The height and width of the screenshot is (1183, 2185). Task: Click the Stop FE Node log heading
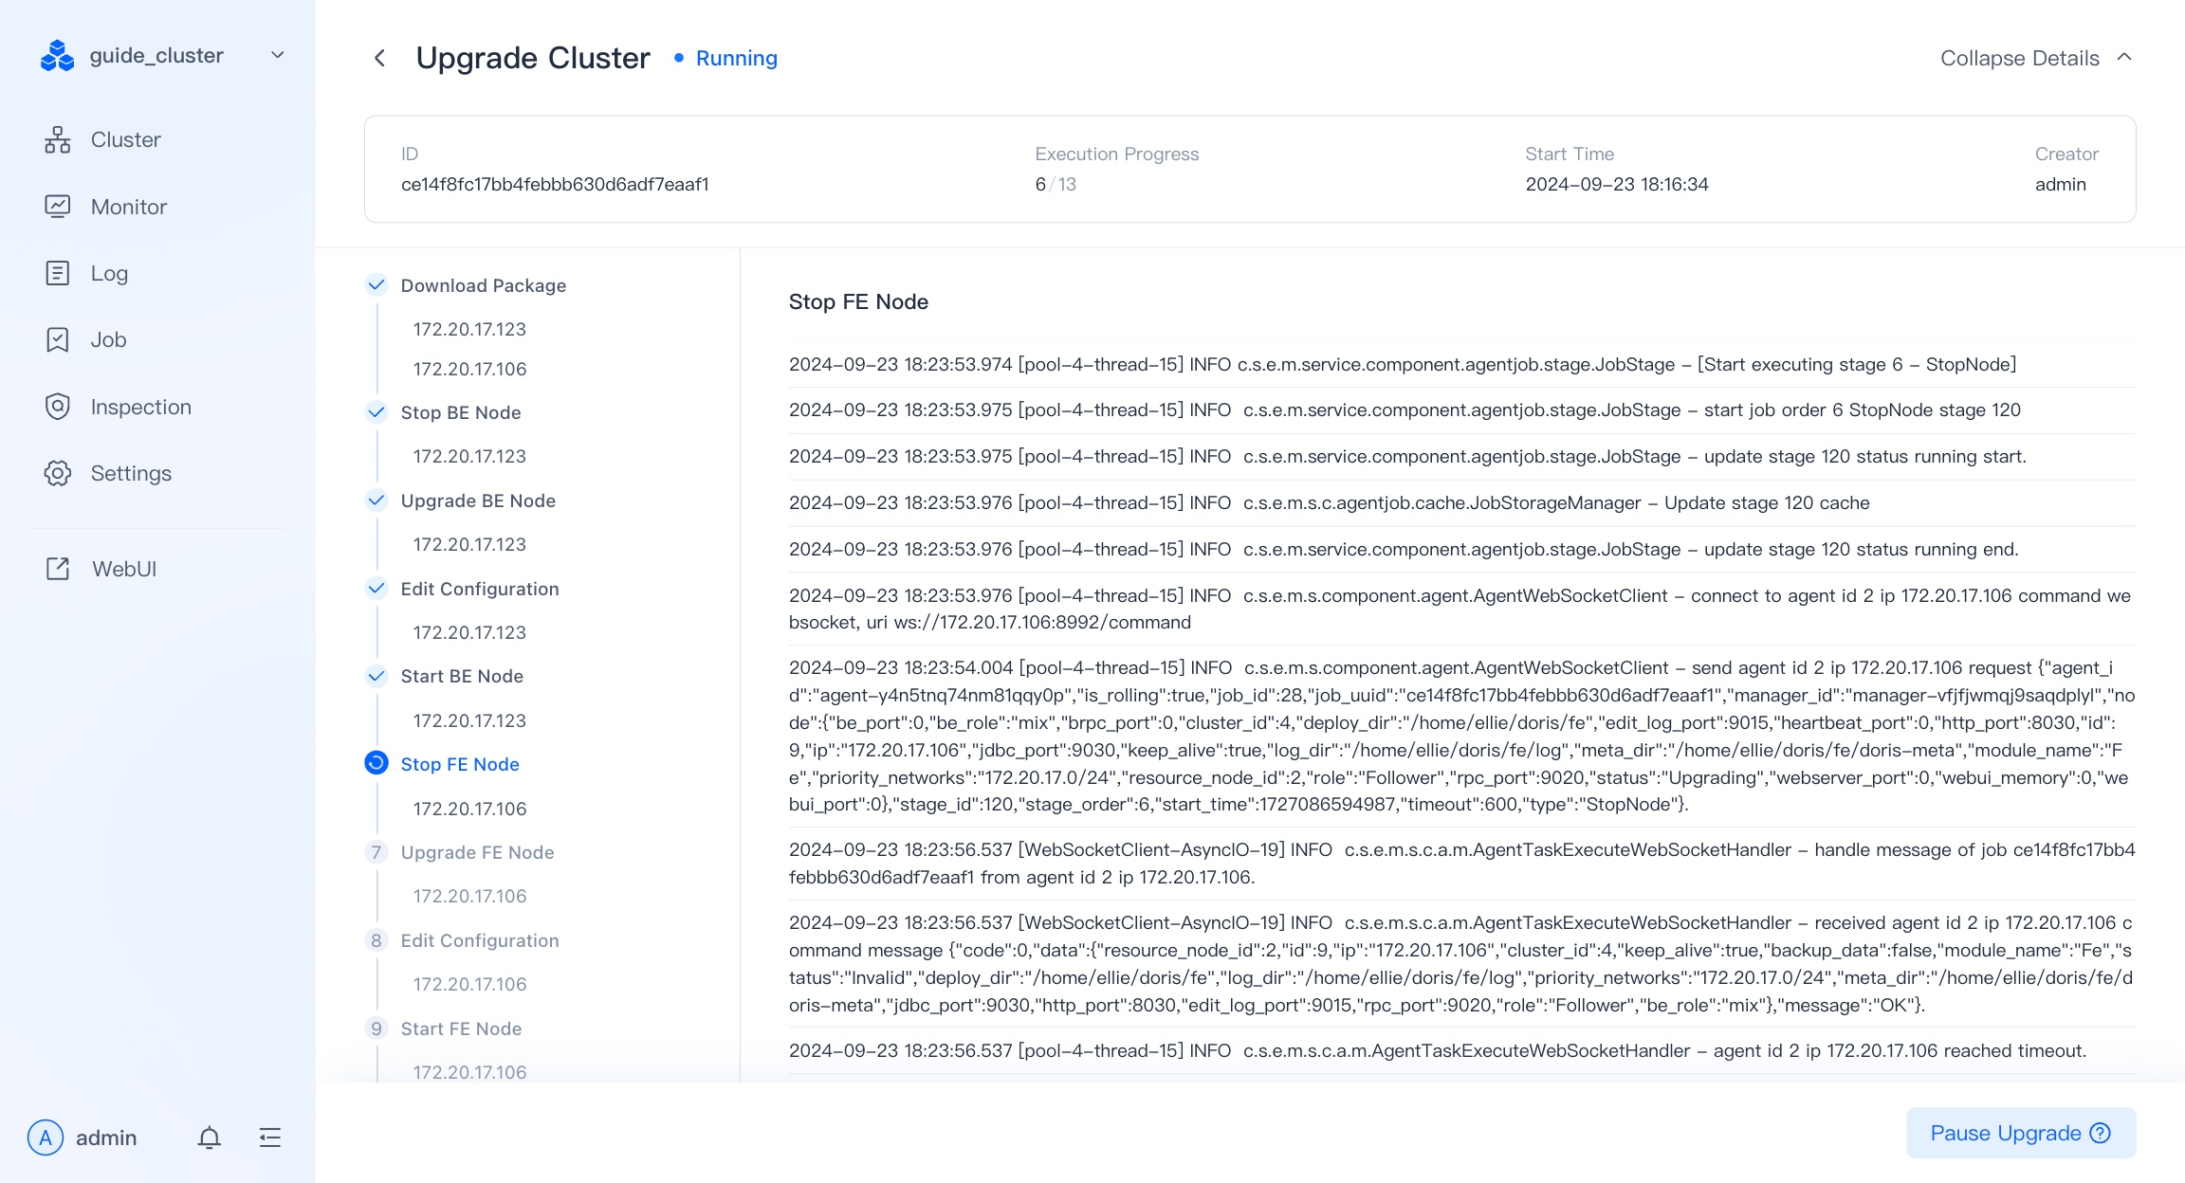coord(858,301)
